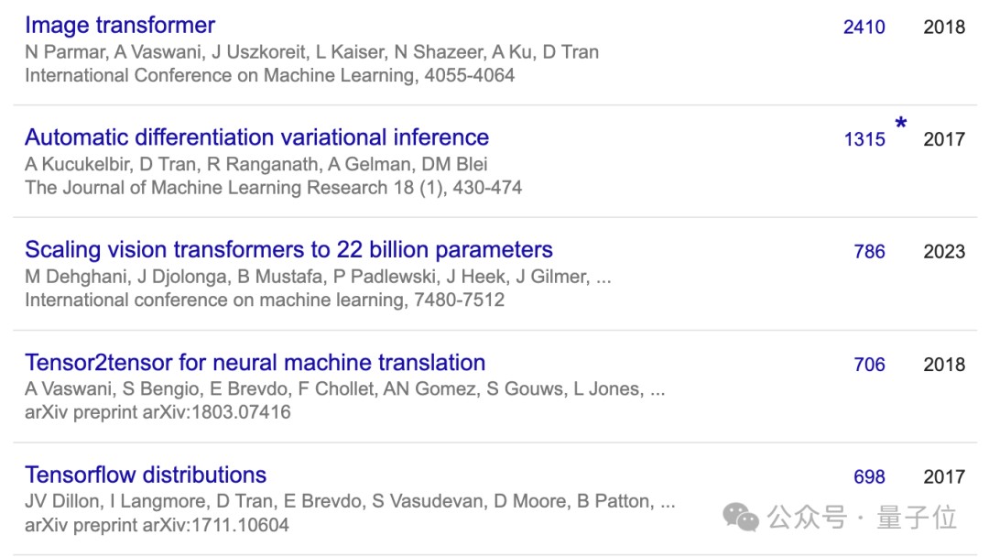Click the author list starting with A Kucukelbir
The image size is (989, 557).
255,164
